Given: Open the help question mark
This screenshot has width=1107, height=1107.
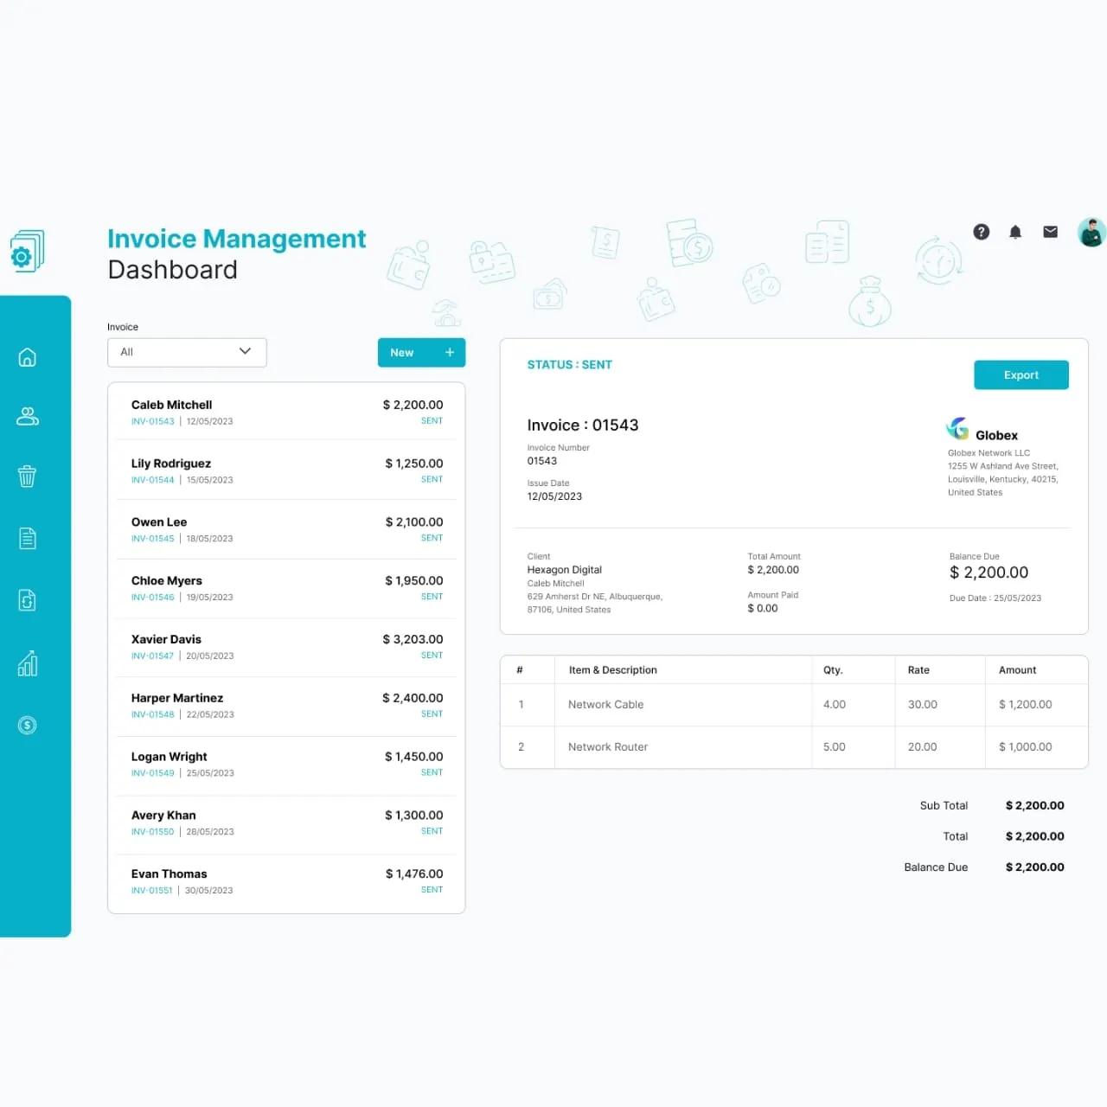Looking at the screenshot, I should 981,232.
